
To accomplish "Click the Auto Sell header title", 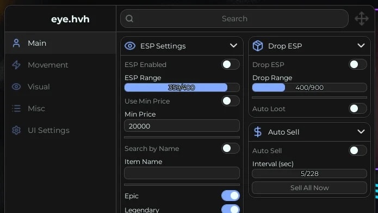I will (x=283, y=132).
